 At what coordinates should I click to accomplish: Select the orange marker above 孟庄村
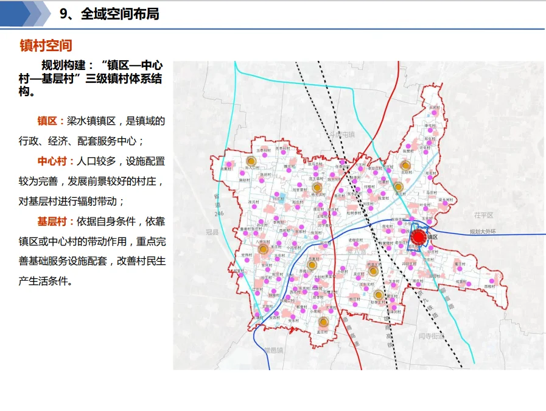(324, 322)
